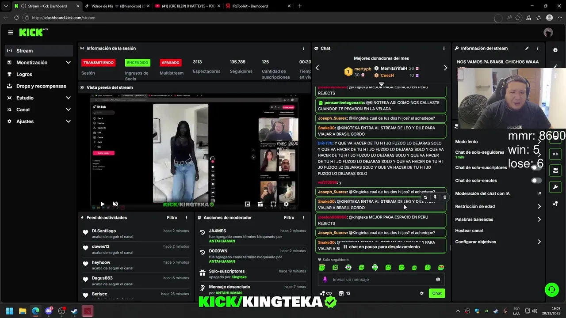Toggle Chat de solo-emotes switch
Screen dimensions: 566x318
coord(536,181)
